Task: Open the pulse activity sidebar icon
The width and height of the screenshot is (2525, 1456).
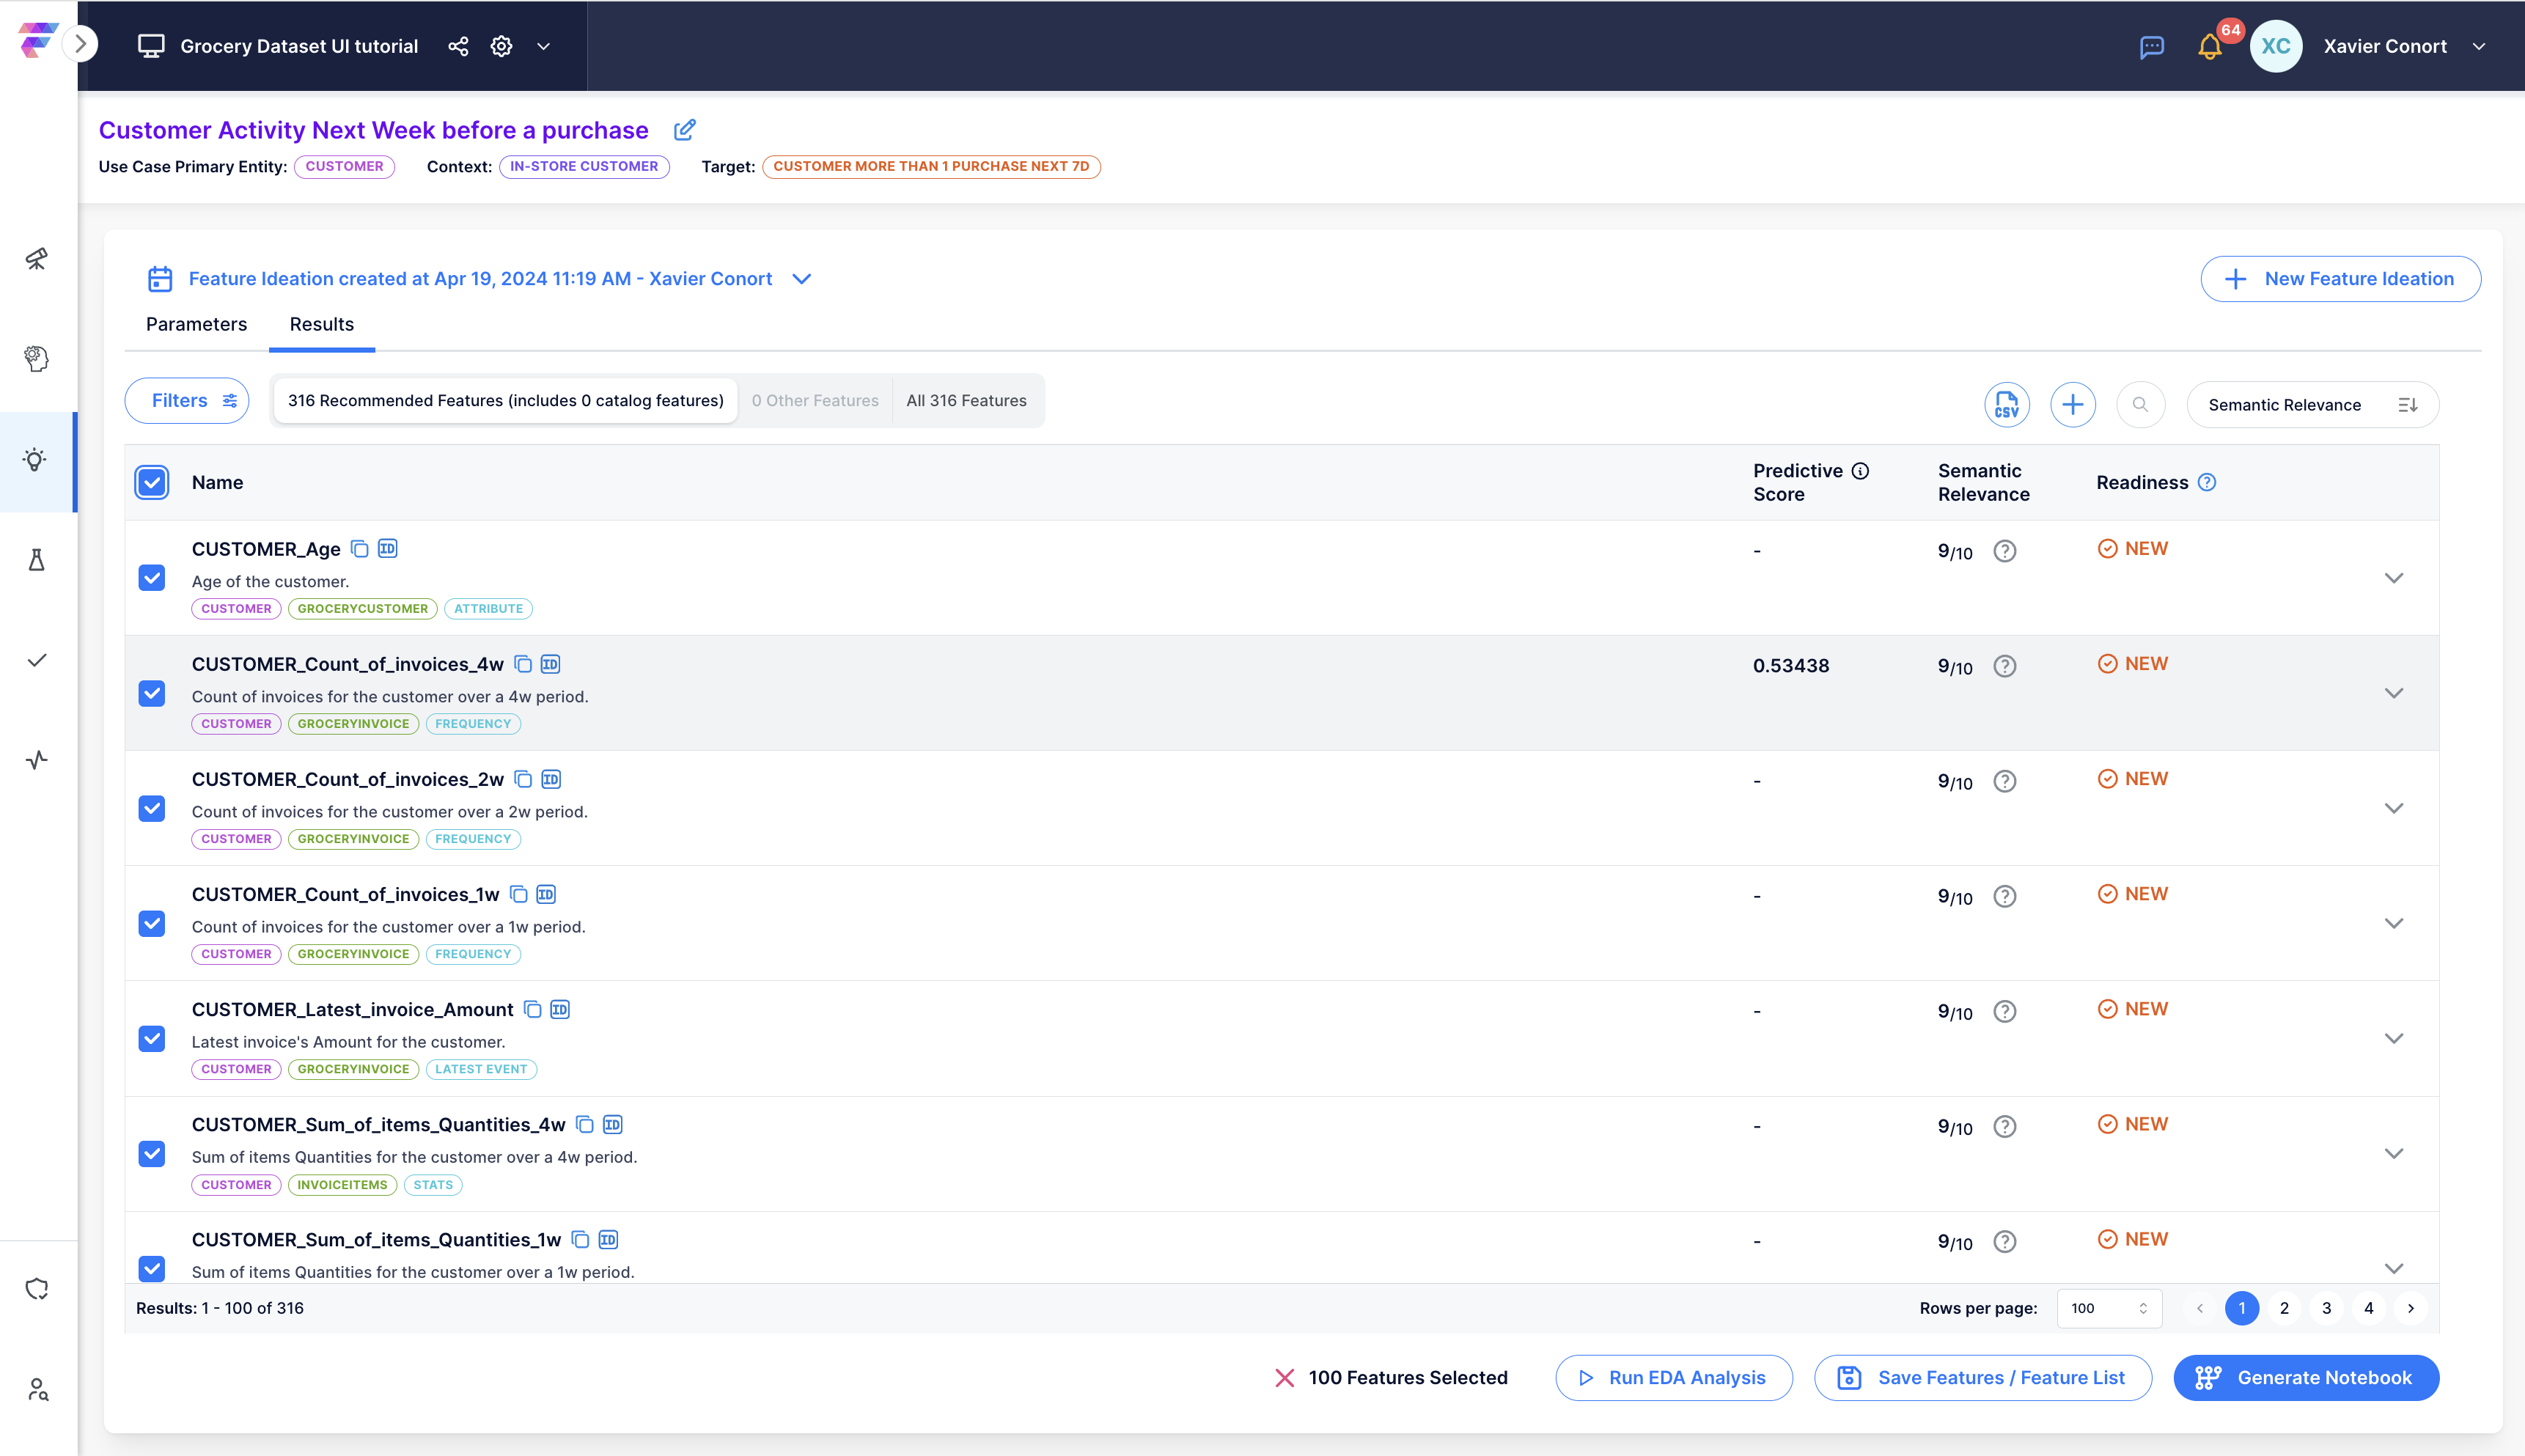Action: tap(37, 760)
